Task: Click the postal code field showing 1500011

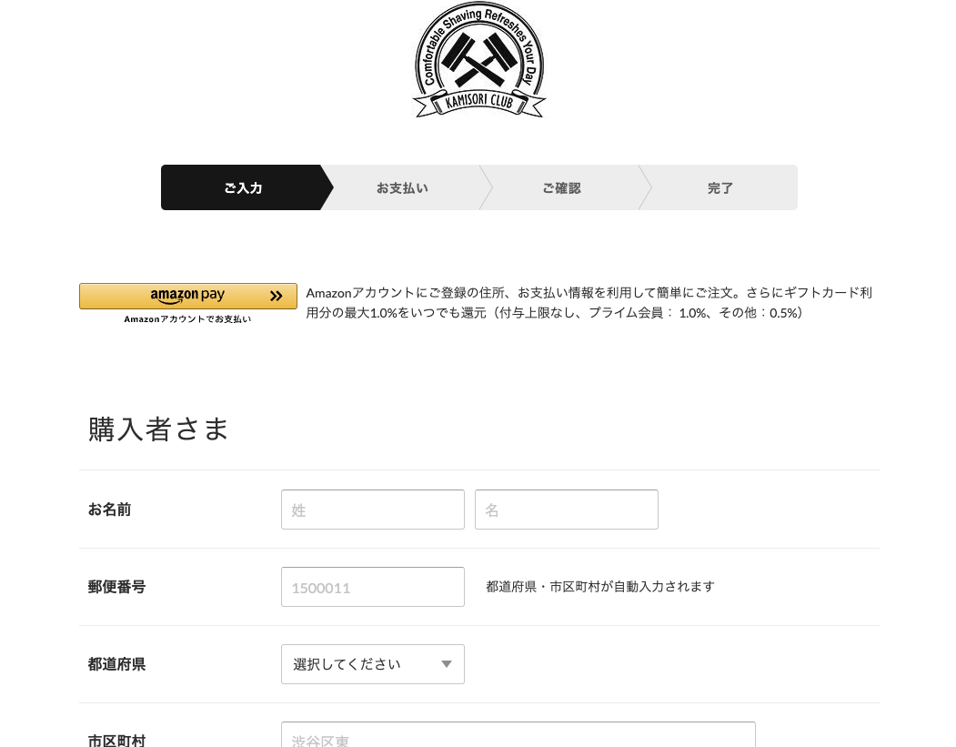Action: coord(373,587)
